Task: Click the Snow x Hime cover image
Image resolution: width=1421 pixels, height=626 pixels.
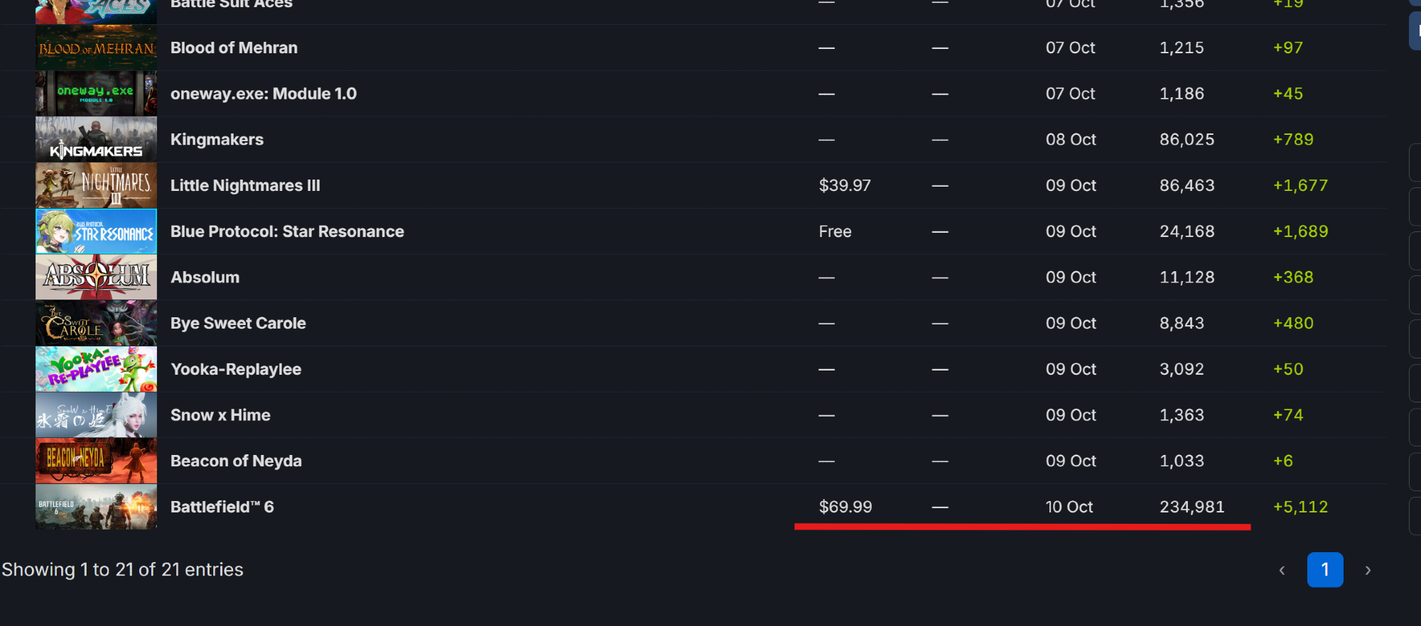Action: [96, 415]
